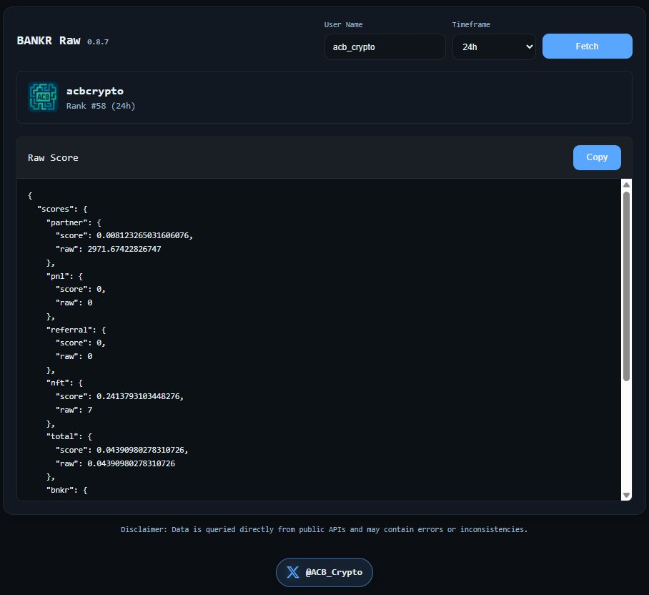Copy the raw score JSON

click(x=596, y=157)
